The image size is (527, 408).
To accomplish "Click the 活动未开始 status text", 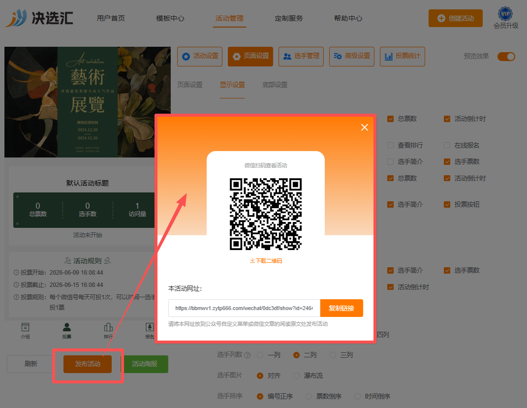I will [88, 235].
